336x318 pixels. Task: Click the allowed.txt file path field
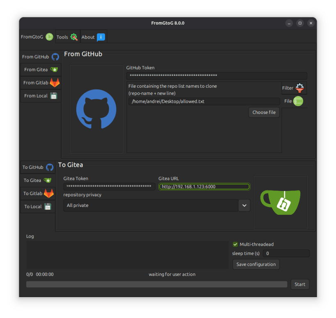[204, 102]
